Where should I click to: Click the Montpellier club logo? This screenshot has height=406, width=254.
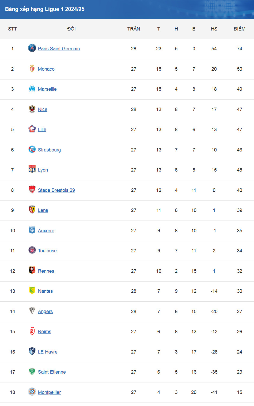click(x=32, y=392)
